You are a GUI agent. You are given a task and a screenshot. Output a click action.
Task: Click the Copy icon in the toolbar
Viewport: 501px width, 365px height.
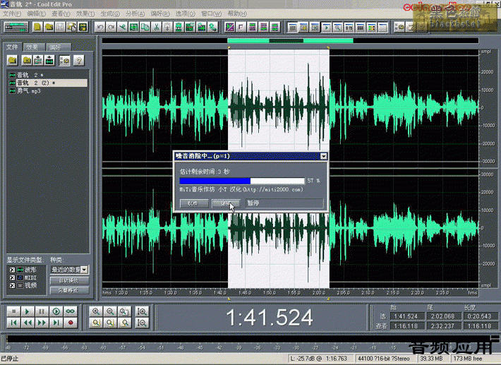tap(145, 27)
